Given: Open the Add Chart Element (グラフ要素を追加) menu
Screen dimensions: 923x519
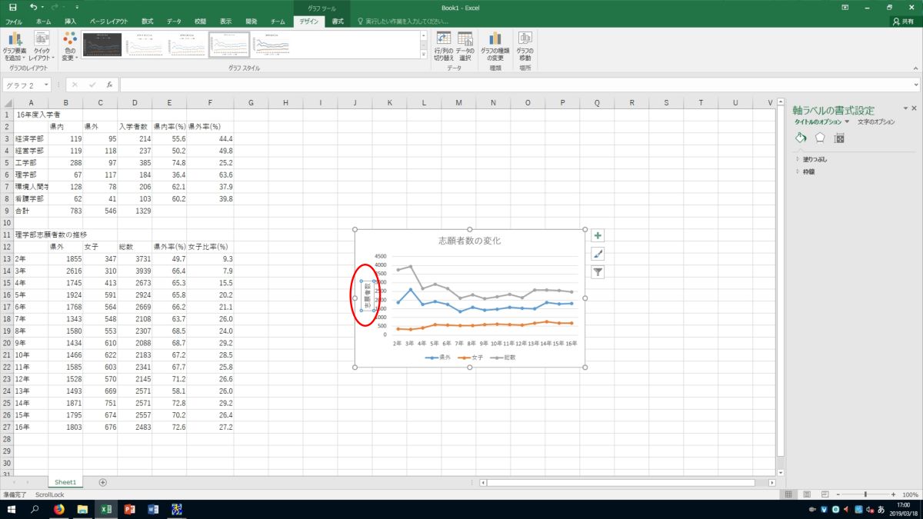Looking at the screenshot, I should (14, 45).
